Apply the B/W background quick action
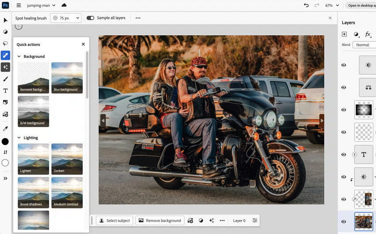The height and width of the screenshot is (234, 376). (33, 111)
